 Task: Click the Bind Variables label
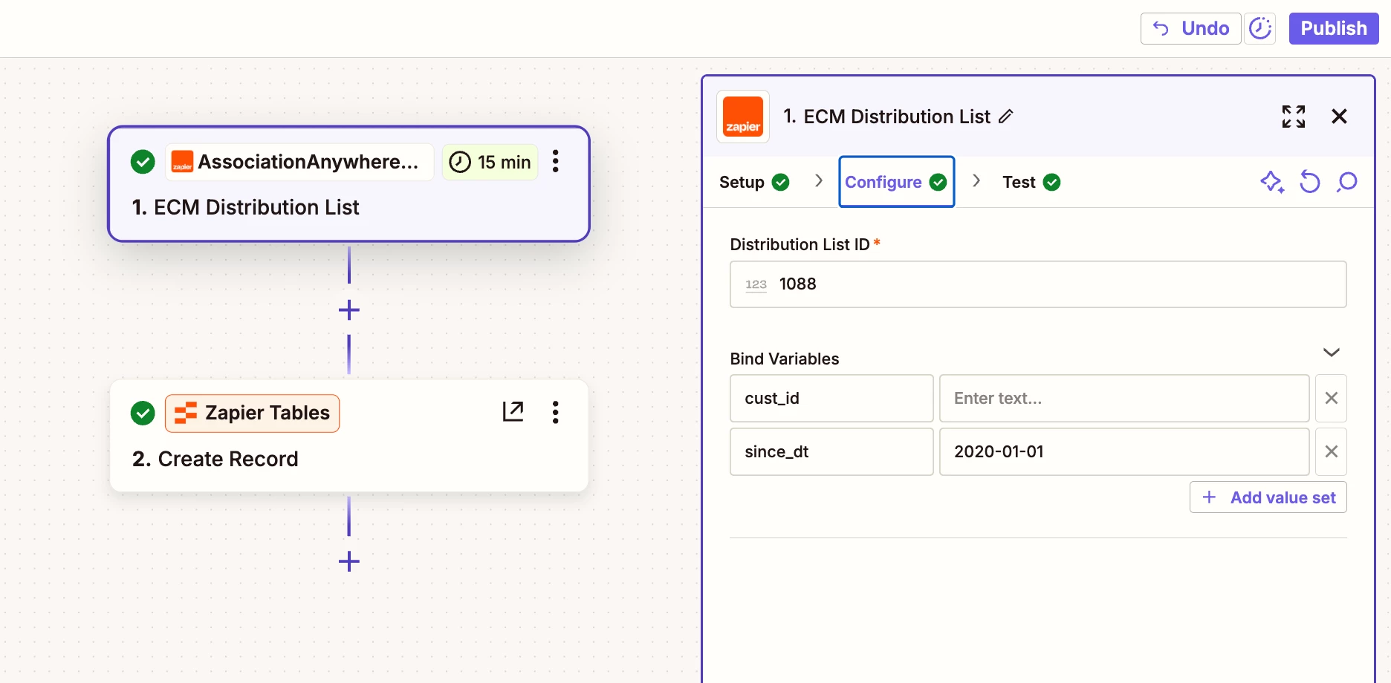tap(785, 359)
